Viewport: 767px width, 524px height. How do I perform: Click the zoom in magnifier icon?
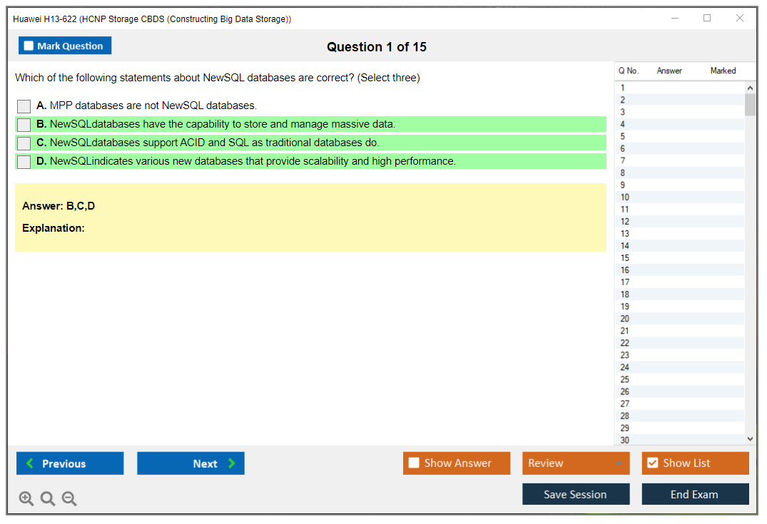pos(26,499)
